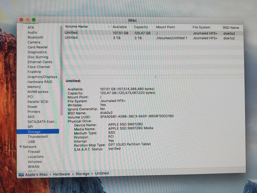Sort by Available column header
The width and height of the screenshot is (257, 193).
point(120,27)
